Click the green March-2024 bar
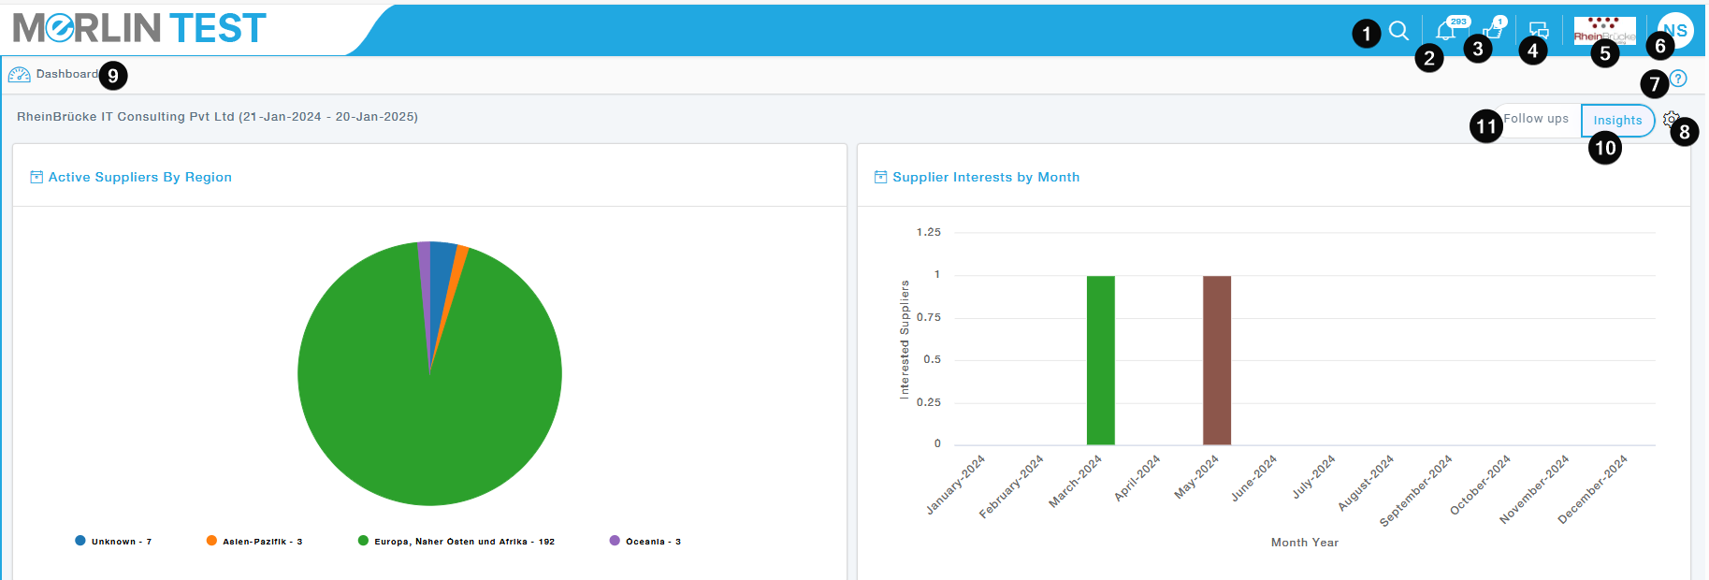 1100,360
